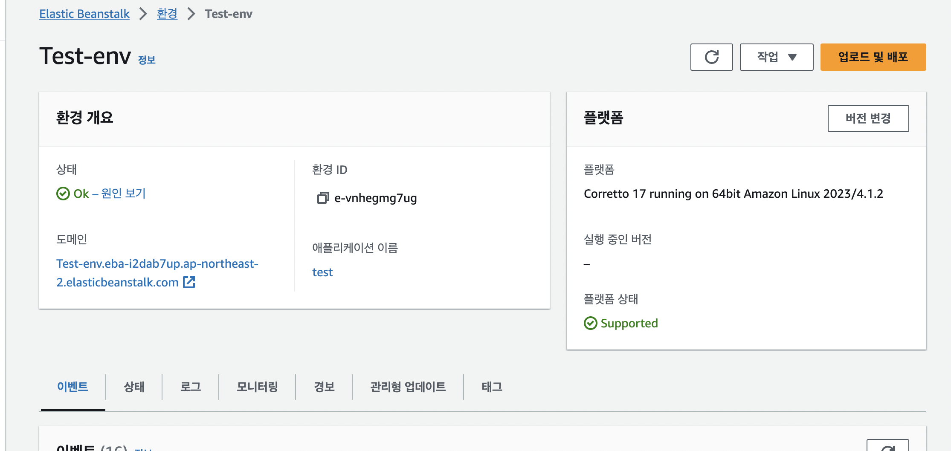Click the 실행 중인 버전 label
The height and width of the screenshot is (451, 951).
click(618, 239)
